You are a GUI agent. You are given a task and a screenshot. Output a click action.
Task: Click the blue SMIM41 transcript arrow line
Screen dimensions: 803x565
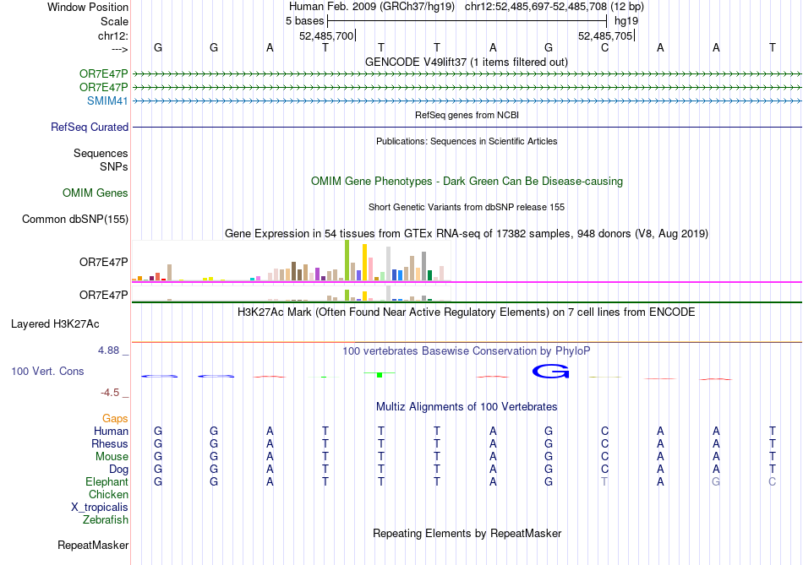tap(467, 101)
